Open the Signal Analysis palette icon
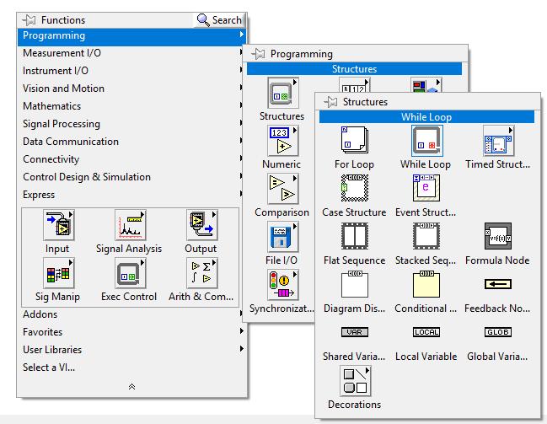The image size is (547, 424). point(130,225)
